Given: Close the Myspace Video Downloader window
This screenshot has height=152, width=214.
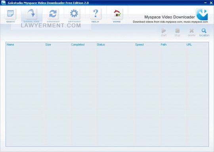Looking at the screenshot, I should coord(211,3).
